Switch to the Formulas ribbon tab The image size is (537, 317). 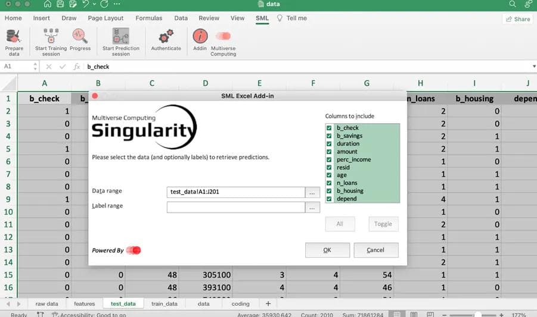(x=148, y=18)
